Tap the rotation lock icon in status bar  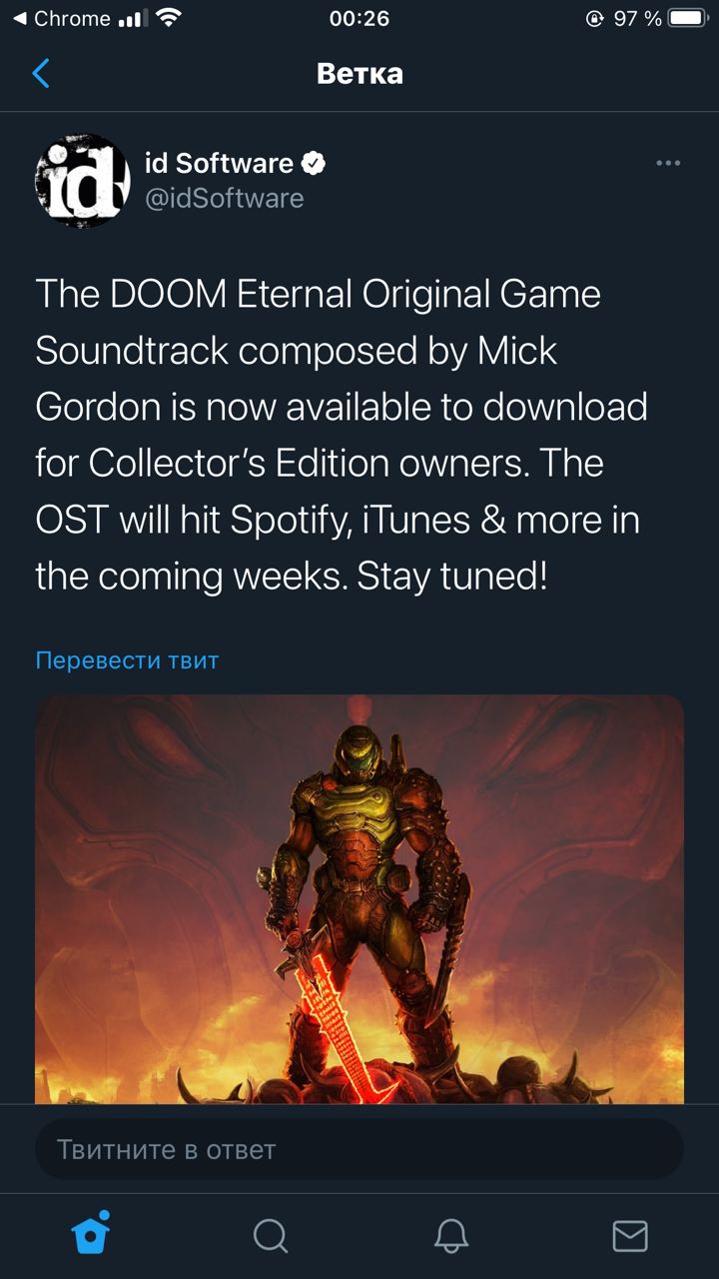(595, 18)
